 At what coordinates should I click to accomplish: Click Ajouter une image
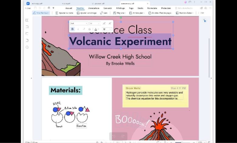87,13
